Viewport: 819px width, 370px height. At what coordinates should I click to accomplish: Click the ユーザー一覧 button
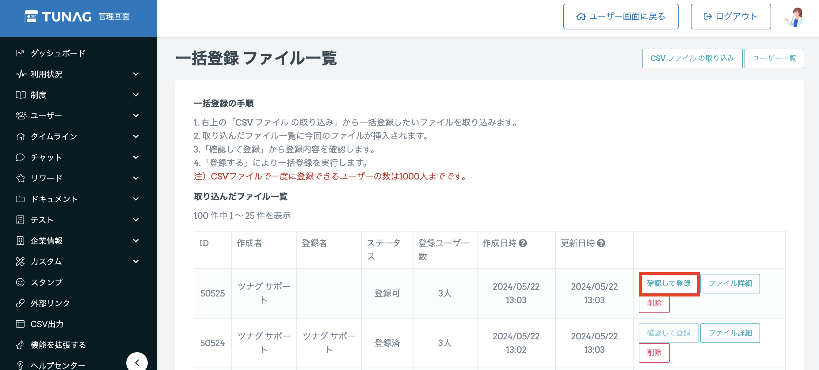tap(774, 59)
